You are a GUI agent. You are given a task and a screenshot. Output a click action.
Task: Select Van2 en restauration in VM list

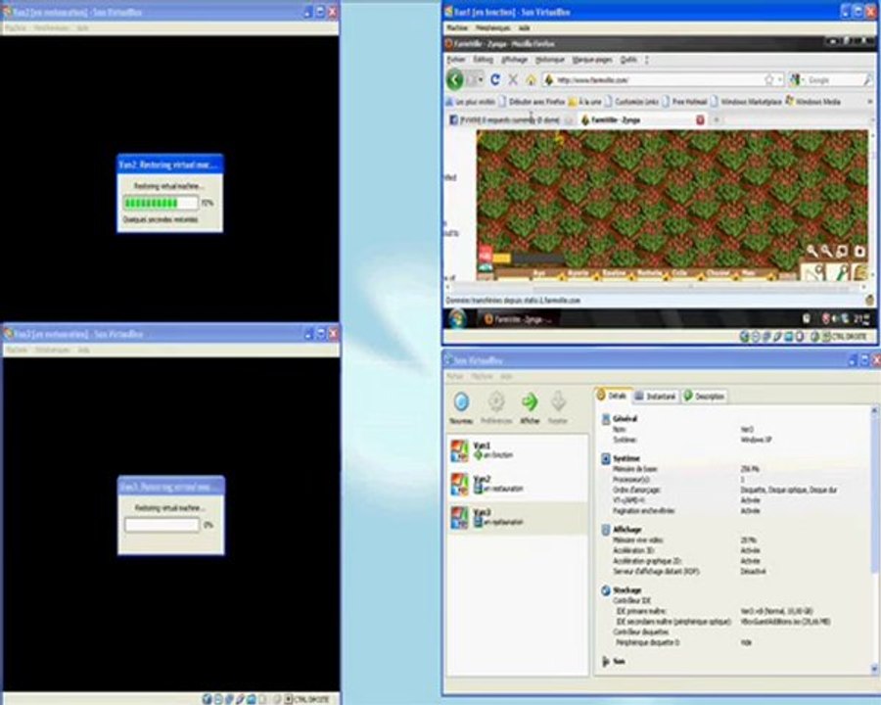pos(518,484)
